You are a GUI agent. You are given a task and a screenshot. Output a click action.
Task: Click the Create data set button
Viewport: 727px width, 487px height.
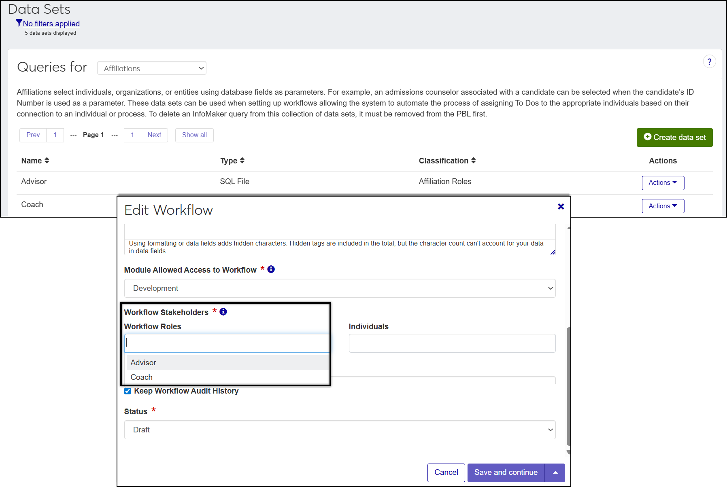674,138
